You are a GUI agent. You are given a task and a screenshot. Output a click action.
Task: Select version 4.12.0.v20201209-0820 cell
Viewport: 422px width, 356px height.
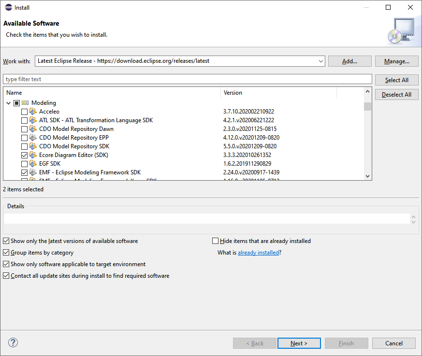(x=251, y=138)
